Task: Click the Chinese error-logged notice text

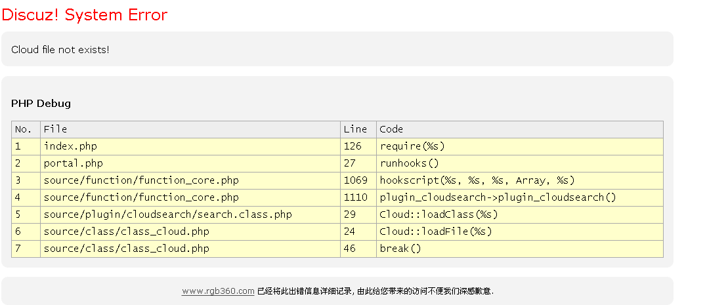Action: pos(375,291)
